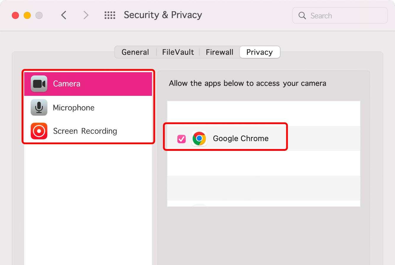The image size is (395, 265).
Task: Choose the Screen Recording category label
Action: (x=85, y=131)
